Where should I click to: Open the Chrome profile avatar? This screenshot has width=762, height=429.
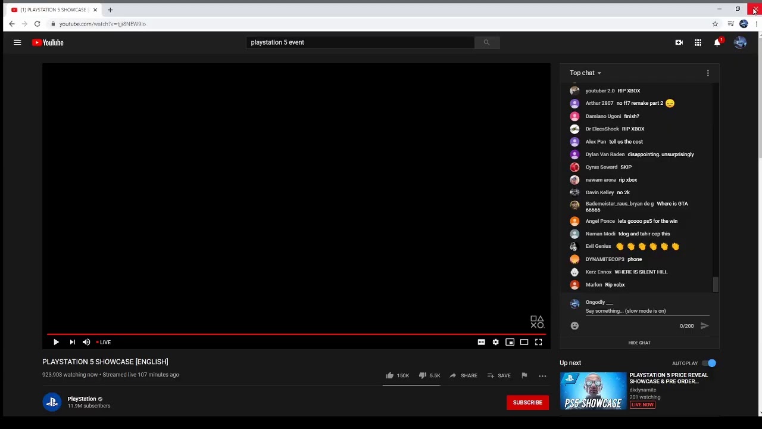[744, 24]
